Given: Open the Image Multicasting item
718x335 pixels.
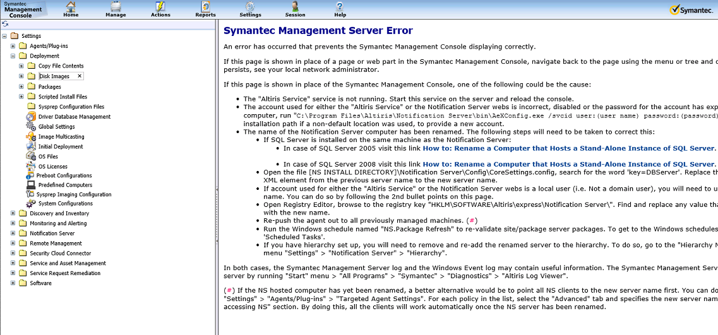Looking at the screenshot, I should click(61, 137).
